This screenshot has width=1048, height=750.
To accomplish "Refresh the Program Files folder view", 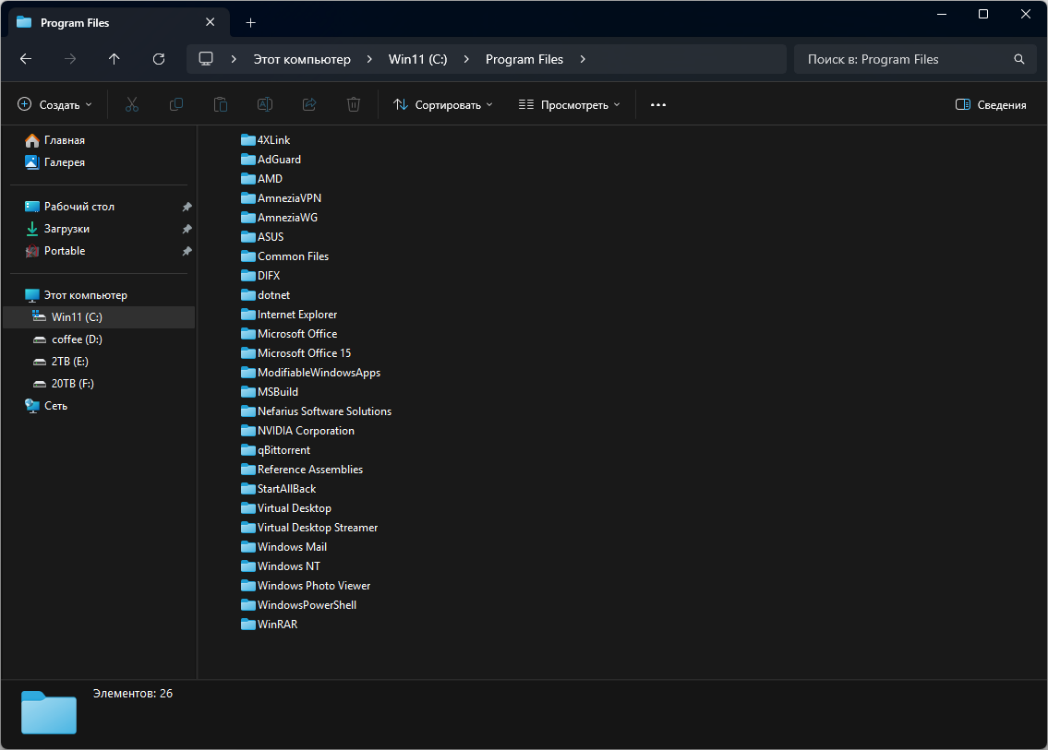I will (x=159, y=59).
